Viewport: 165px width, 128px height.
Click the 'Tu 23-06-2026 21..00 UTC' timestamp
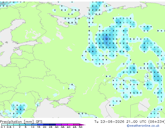pos(120,121)
